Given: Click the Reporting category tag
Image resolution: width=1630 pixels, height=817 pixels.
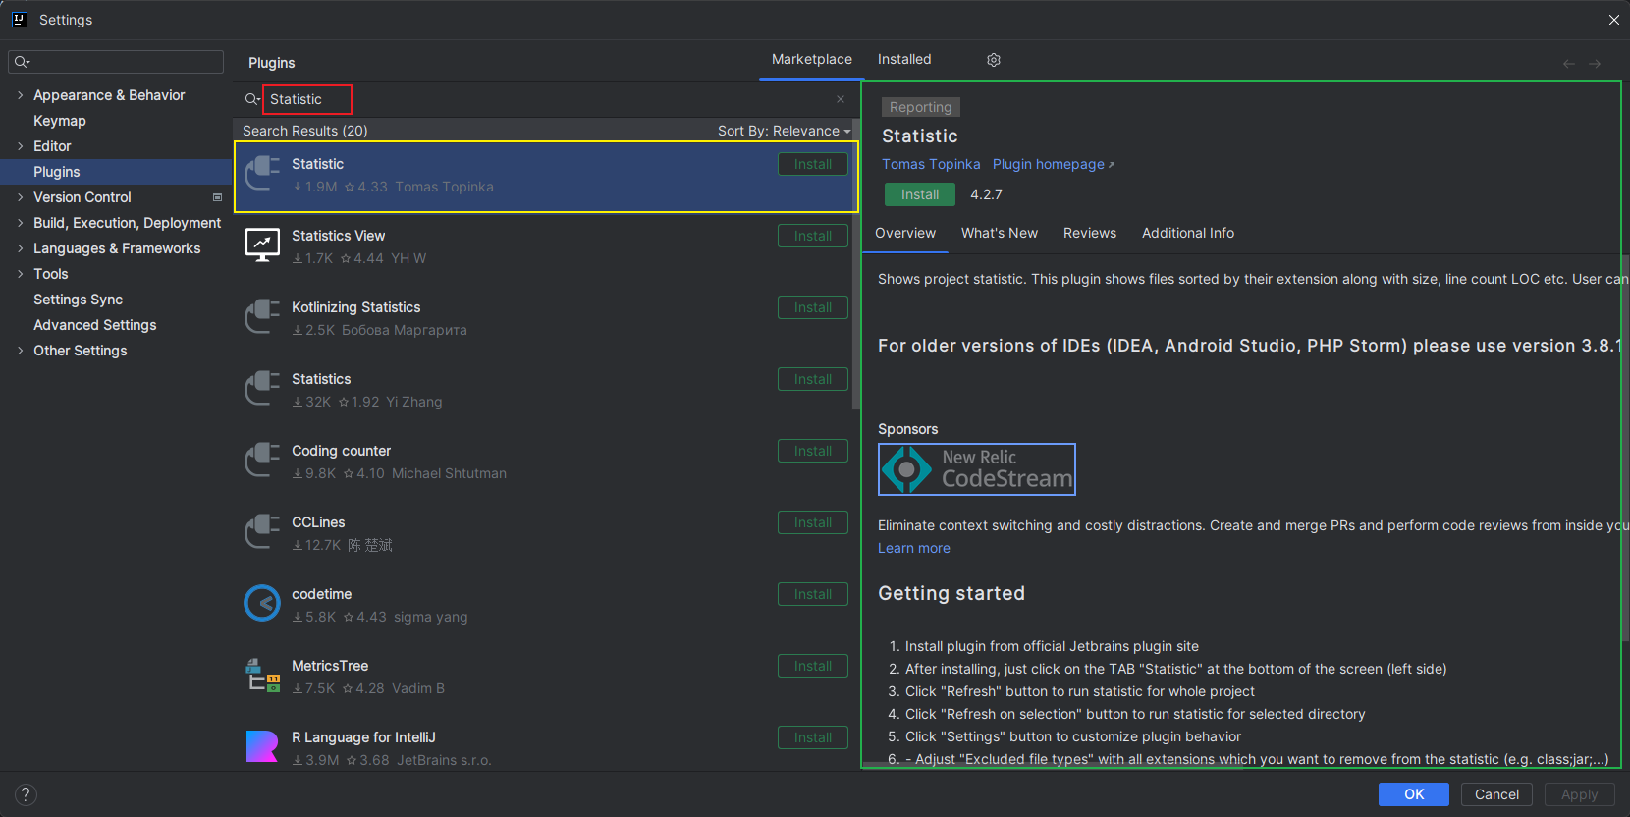Looking at the screenshot, I should tap(921, 107).
